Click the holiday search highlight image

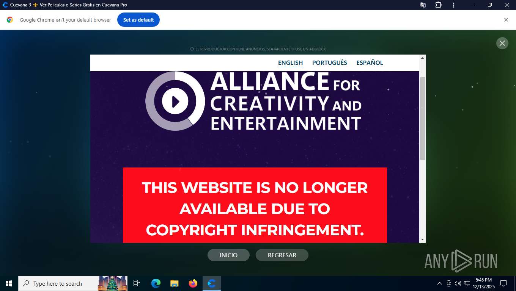[113, 283]
